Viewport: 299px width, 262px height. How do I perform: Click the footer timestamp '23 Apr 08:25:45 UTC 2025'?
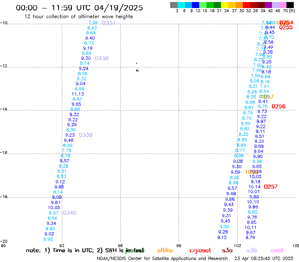264,258
